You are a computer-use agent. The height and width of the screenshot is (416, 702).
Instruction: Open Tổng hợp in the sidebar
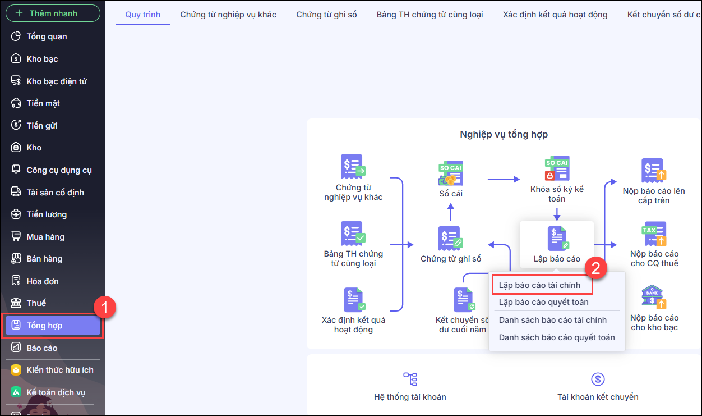pos(53,326)
